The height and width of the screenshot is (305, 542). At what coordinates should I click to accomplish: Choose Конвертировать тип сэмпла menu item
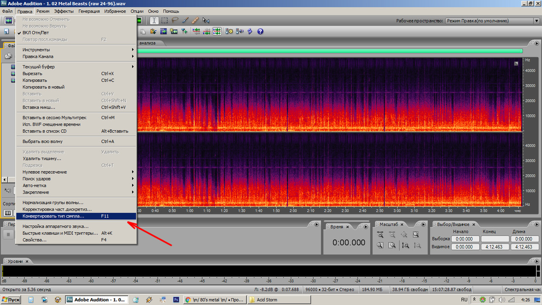point(76,216)
